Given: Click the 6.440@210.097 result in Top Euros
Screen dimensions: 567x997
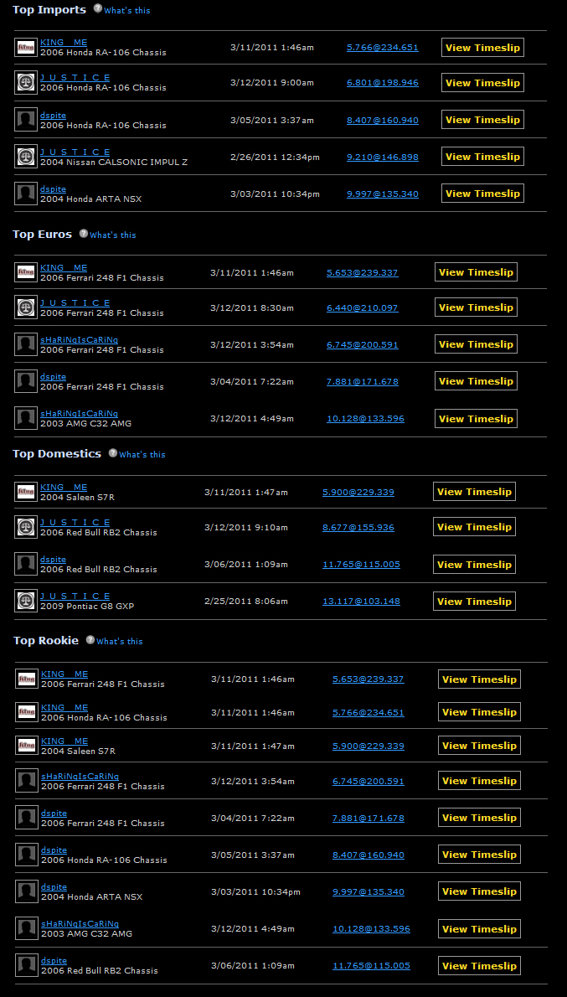Looking at the screenshot, I should pyautogui.click(x=362, y=308).
